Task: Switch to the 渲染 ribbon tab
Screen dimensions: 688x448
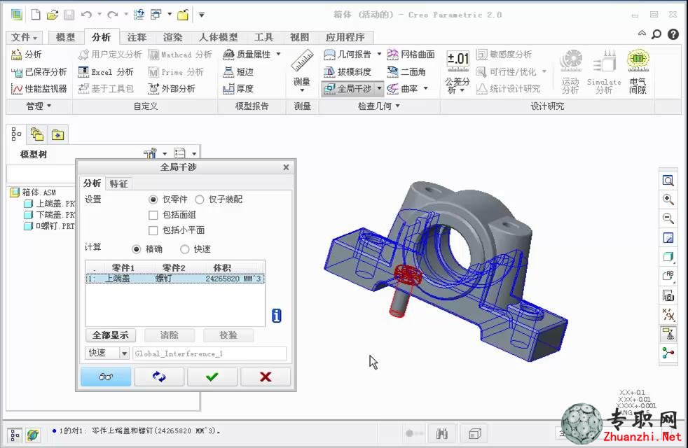Action: [x=173, y=37]
